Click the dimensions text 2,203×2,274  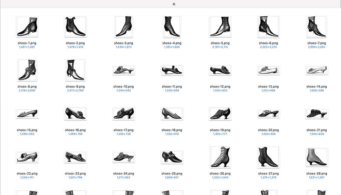click(268, 47)
